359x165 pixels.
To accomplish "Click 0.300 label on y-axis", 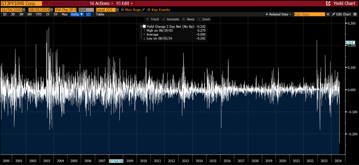I will 351,24.
